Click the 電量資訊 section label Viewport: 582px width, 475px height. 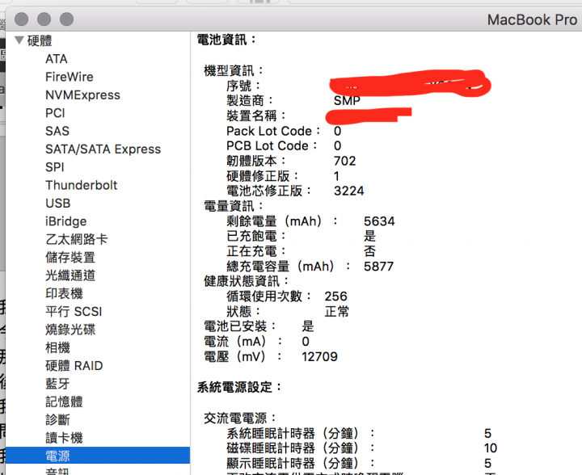[233, 206]
